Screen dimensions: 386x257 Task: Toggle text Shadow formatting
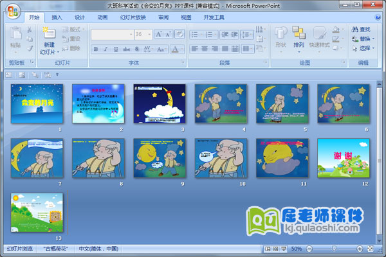coord(137,49)
